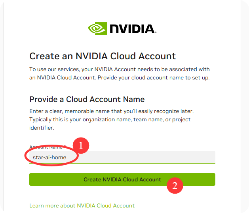
Task: Click the 'Enter a clear, memorable name' helper text
Action: pos(111,111)
